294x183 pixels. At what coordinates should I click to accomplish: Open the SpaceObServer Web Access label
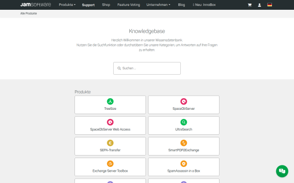point(110,129)
